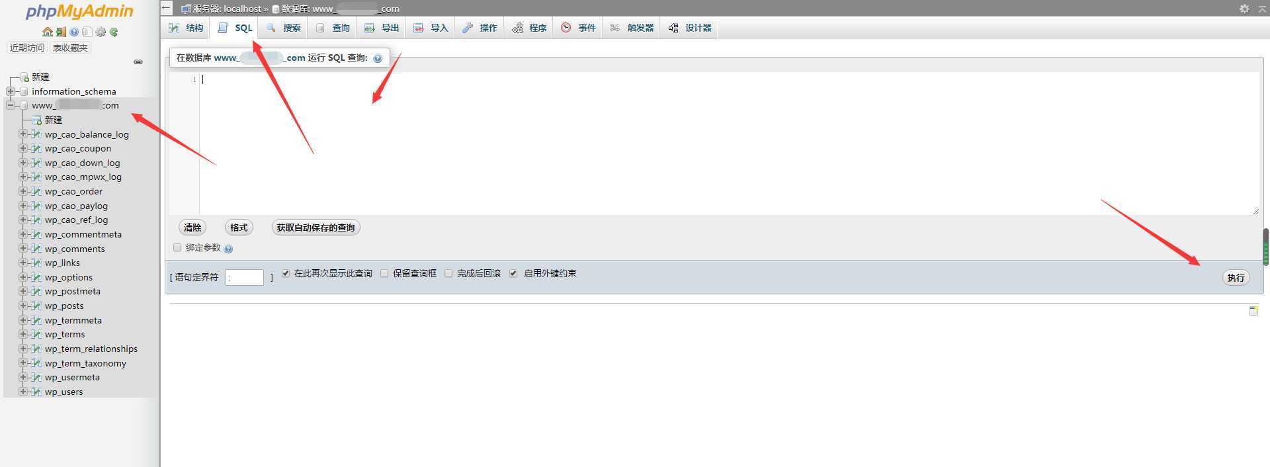
Task: Open wp_term_relationships table
Action: click(x=91, y=349)
